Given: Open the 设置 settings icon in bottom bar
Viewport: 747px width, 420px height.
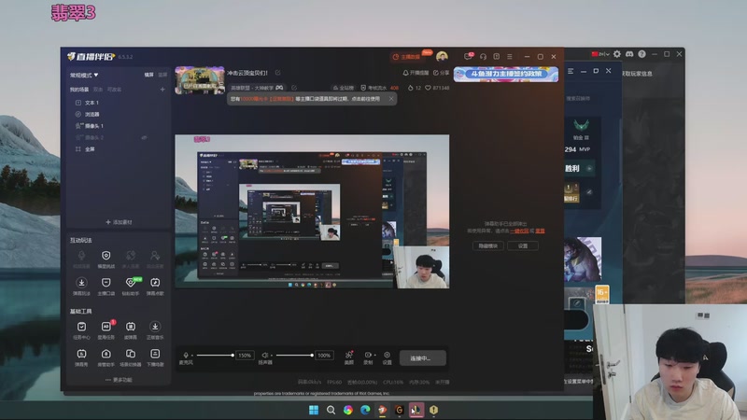Looking at the screenshot, I should tap(387, 355).
